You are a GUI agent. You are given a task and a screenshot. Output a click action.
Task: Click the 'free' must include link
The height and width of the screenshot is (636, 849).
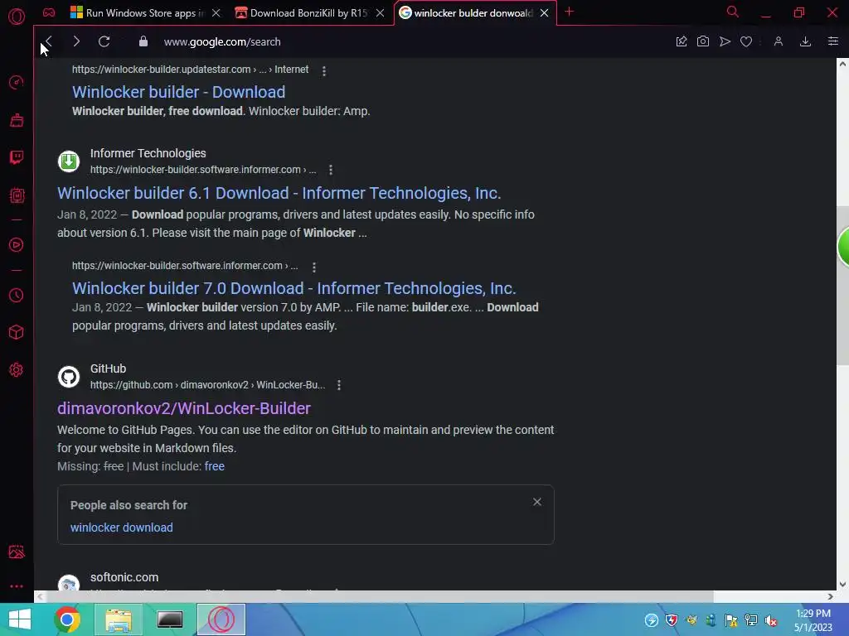click(x=215, y=466)
